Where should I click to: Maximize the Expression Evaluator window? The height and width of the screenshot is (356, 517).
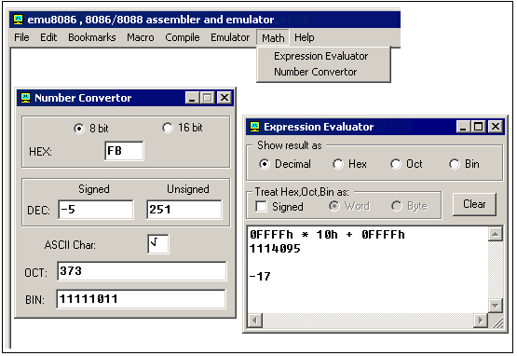(479, 127)
